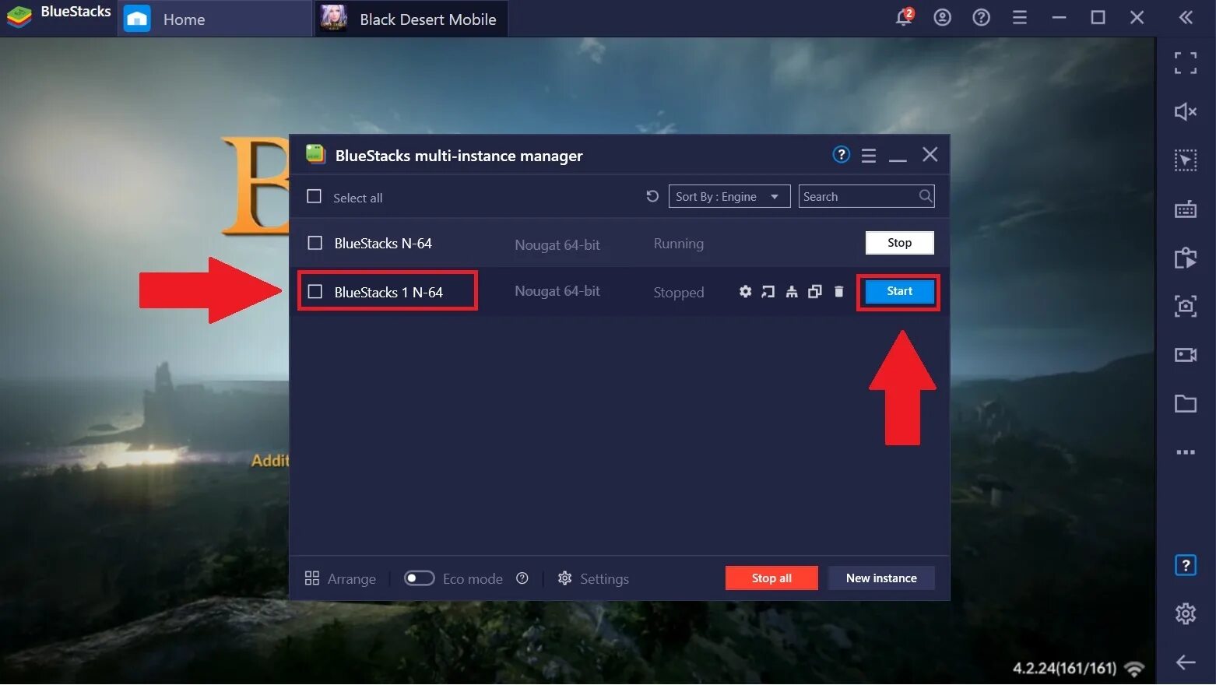Create desktop shortcut for BlueStacks 1 N-64
Screen dimensions: 1216x685
768,291
